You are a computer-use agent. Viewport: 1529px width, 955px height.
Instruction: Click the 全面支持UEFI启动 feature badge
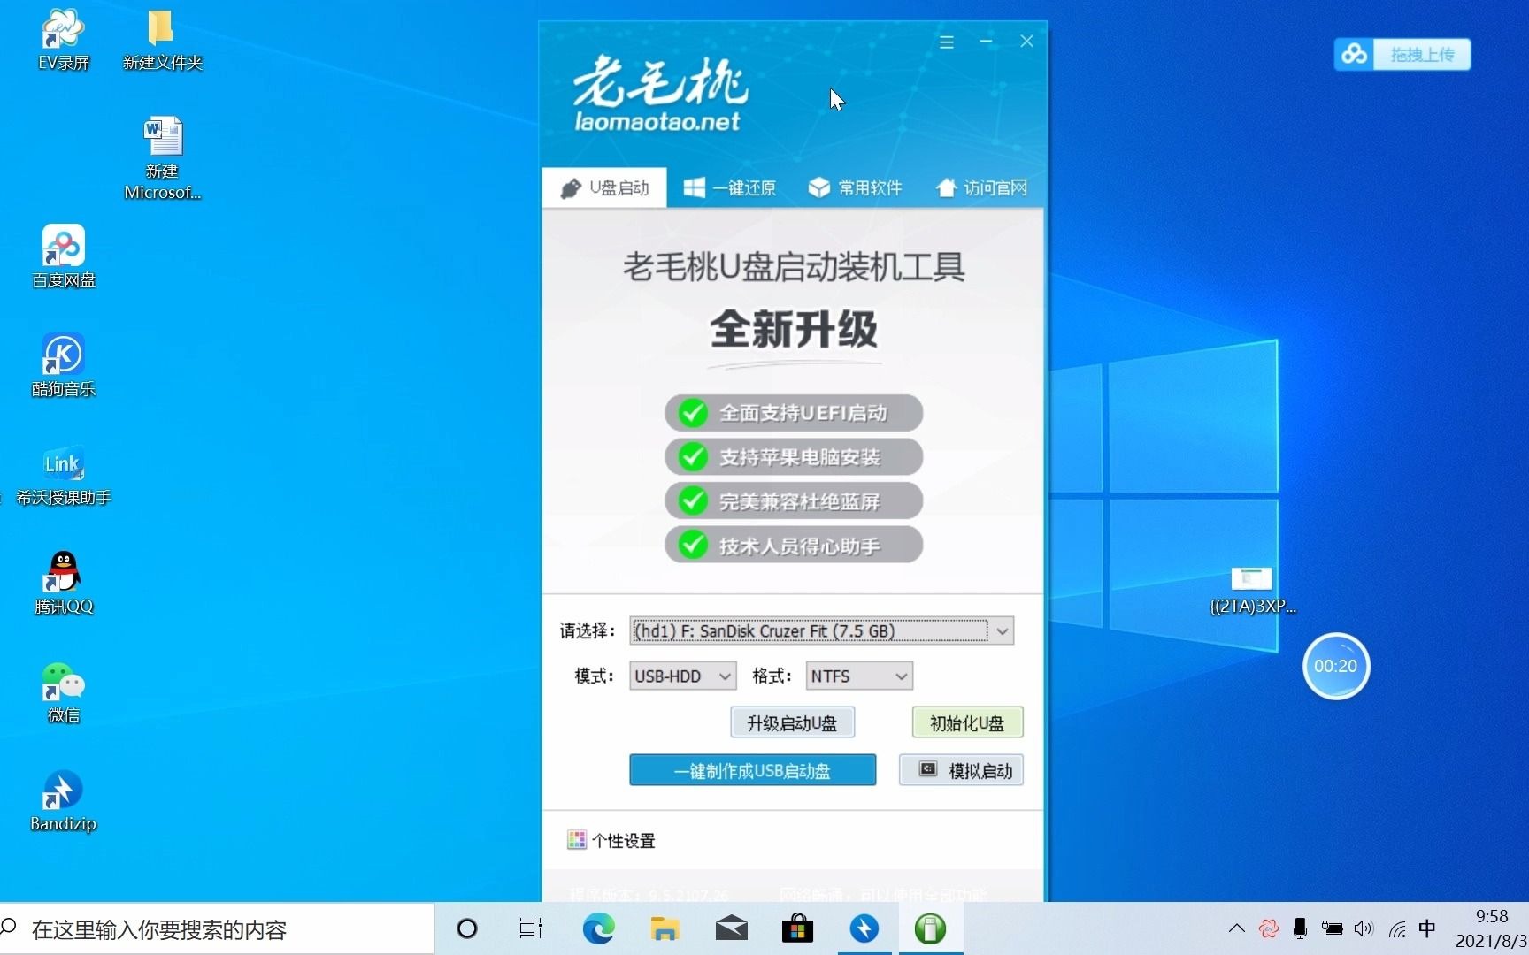coord(794,413)
